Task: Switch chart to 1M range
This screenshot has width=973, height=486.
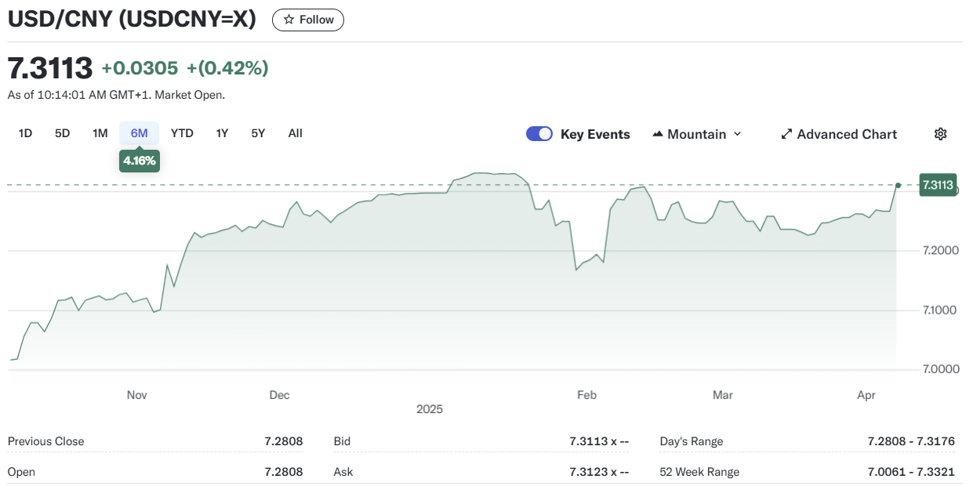Action: point(100,133)
